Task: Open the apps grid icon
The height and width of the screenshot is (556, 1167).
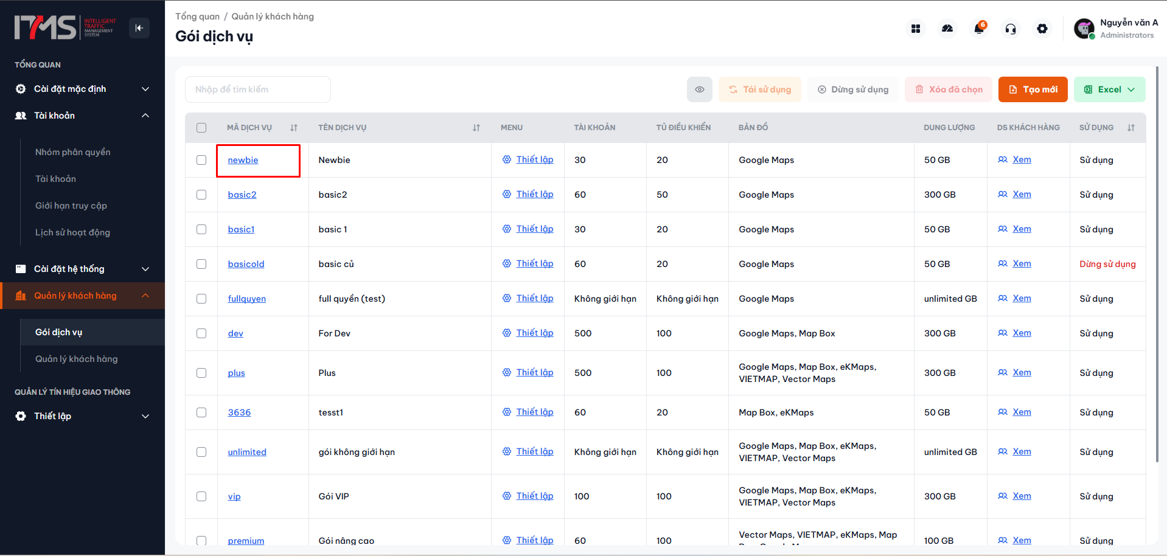Action: coord(916,29)
